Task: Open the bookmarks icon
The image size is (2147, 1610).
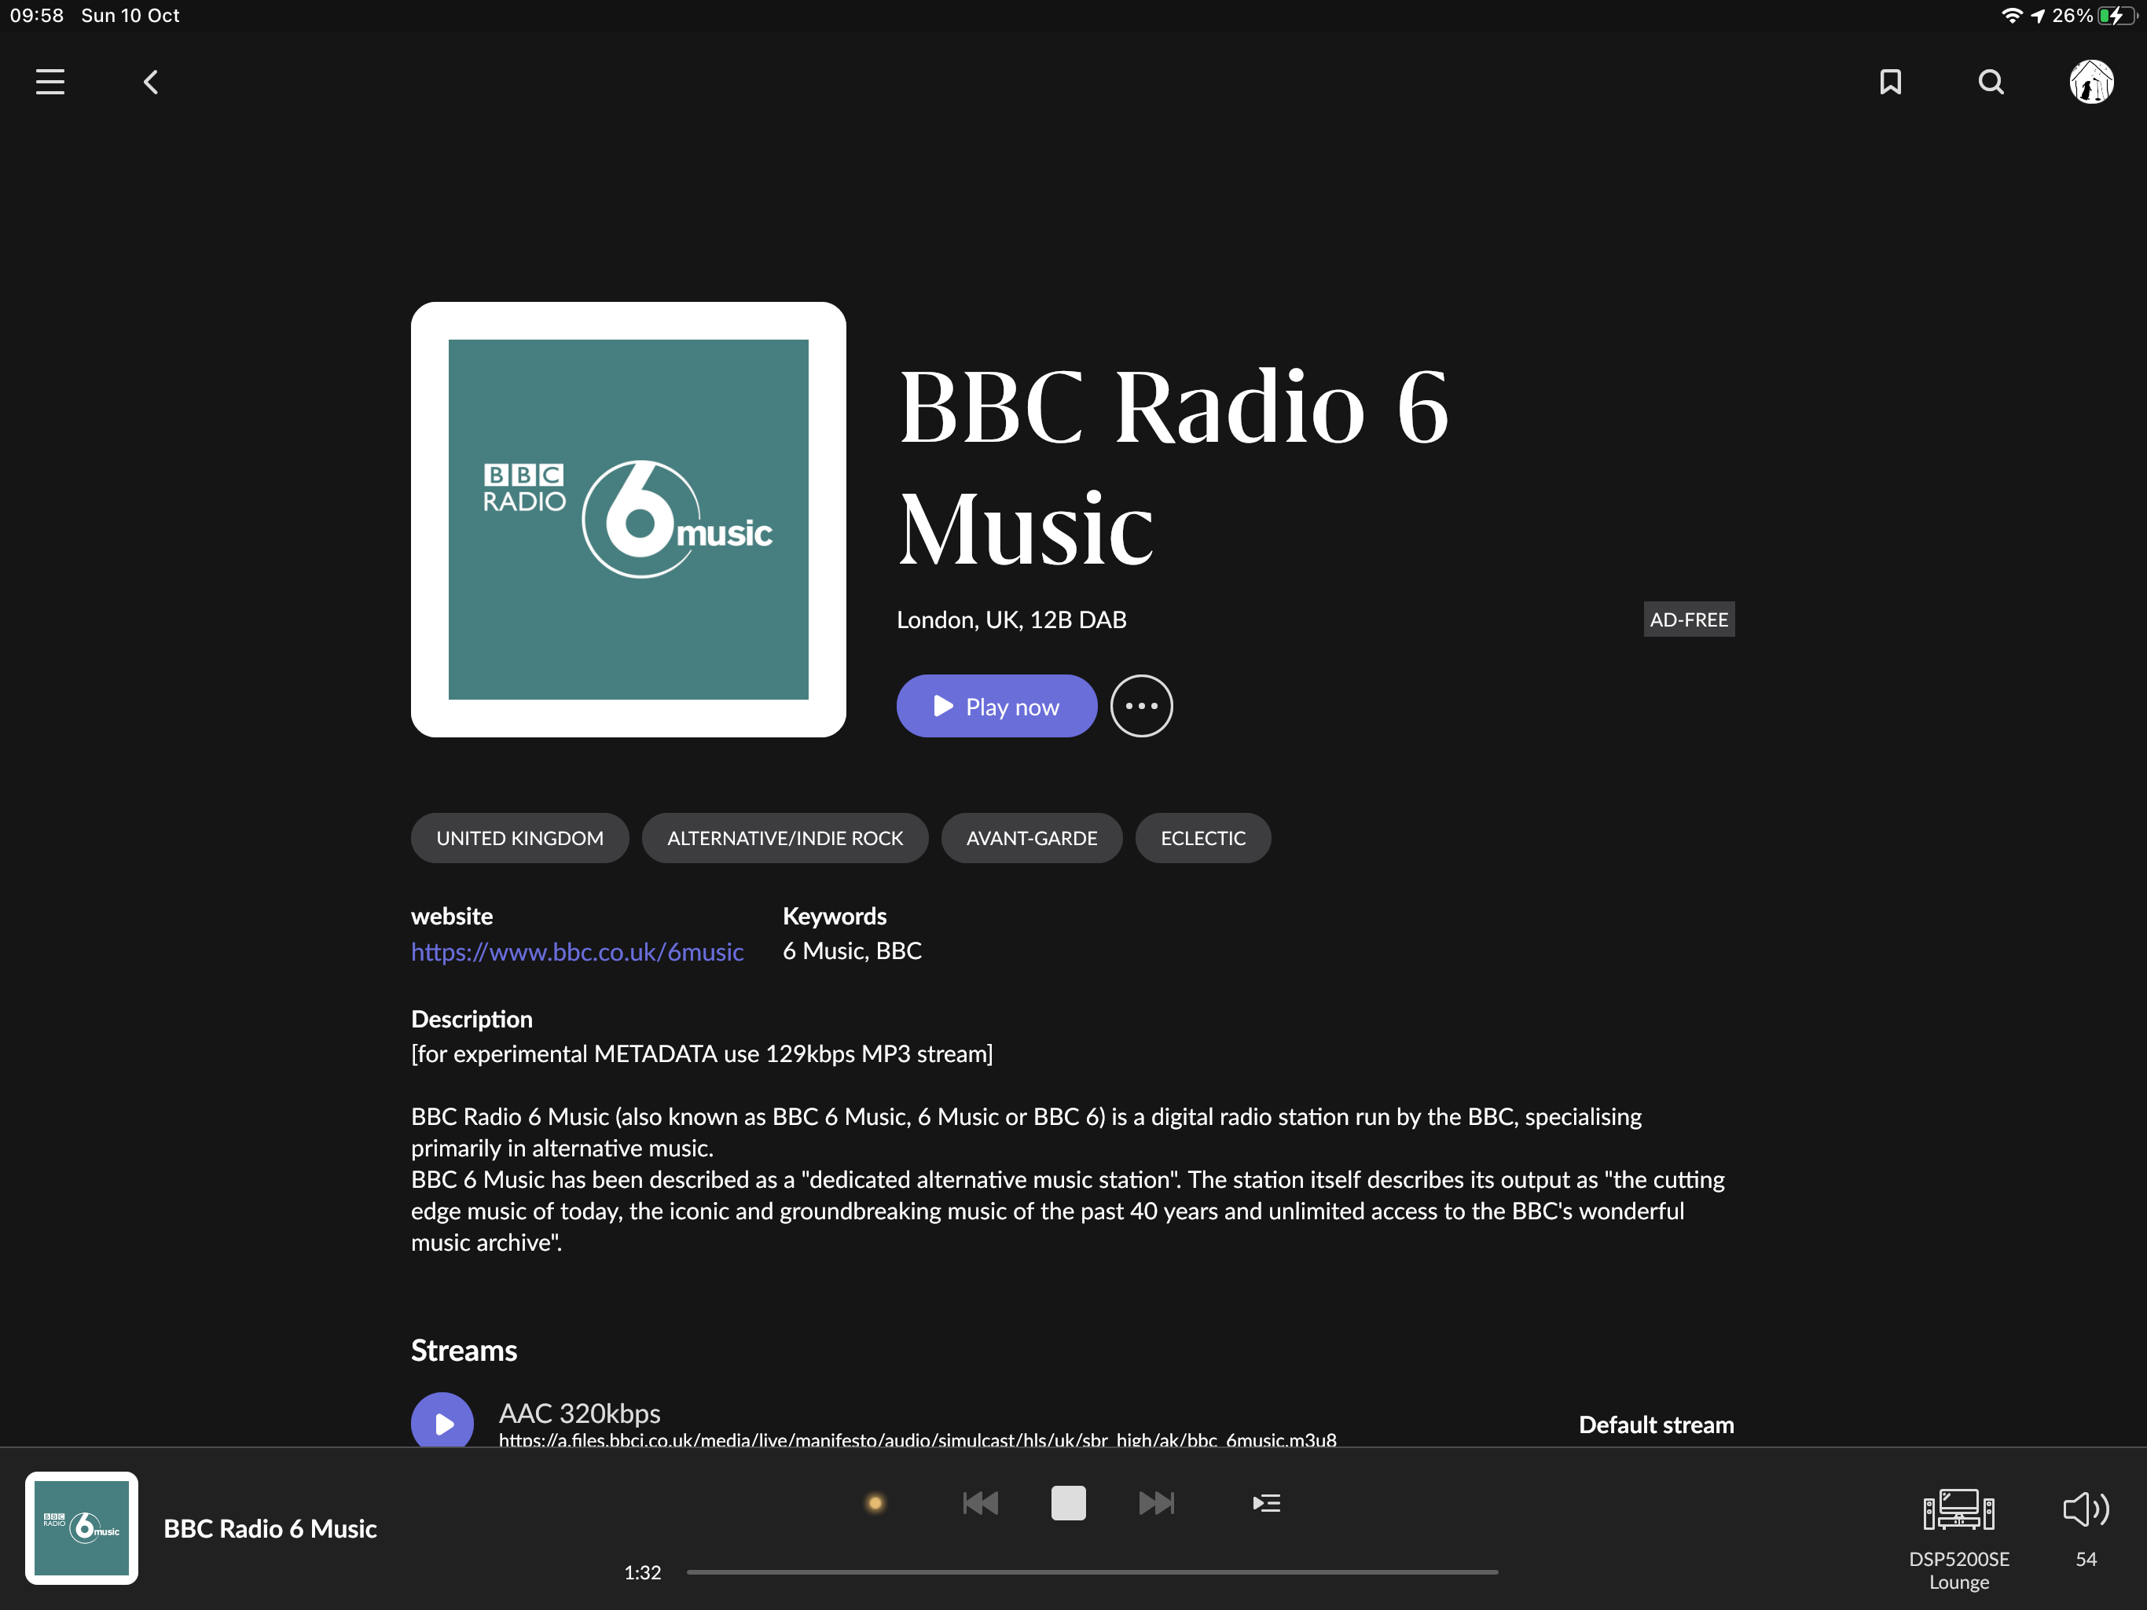Action: coord(1890,83)
